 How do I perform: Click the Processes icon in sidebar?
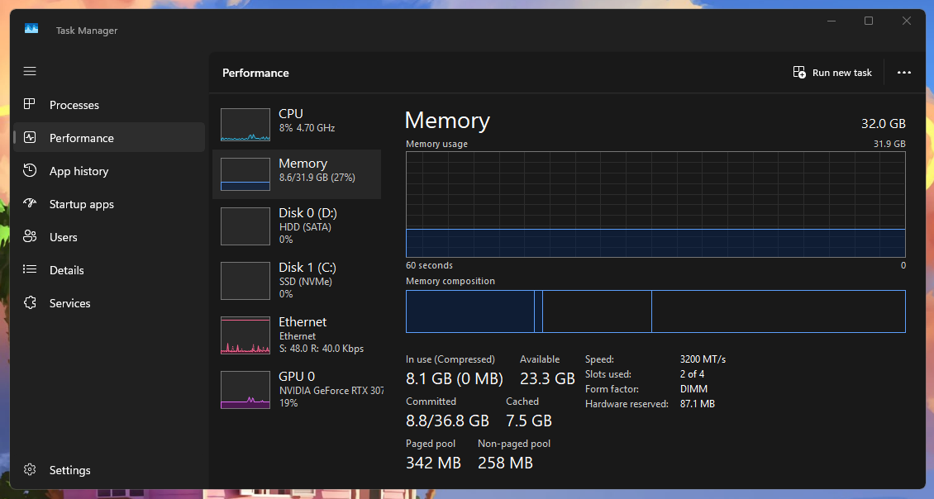point(30,105)
